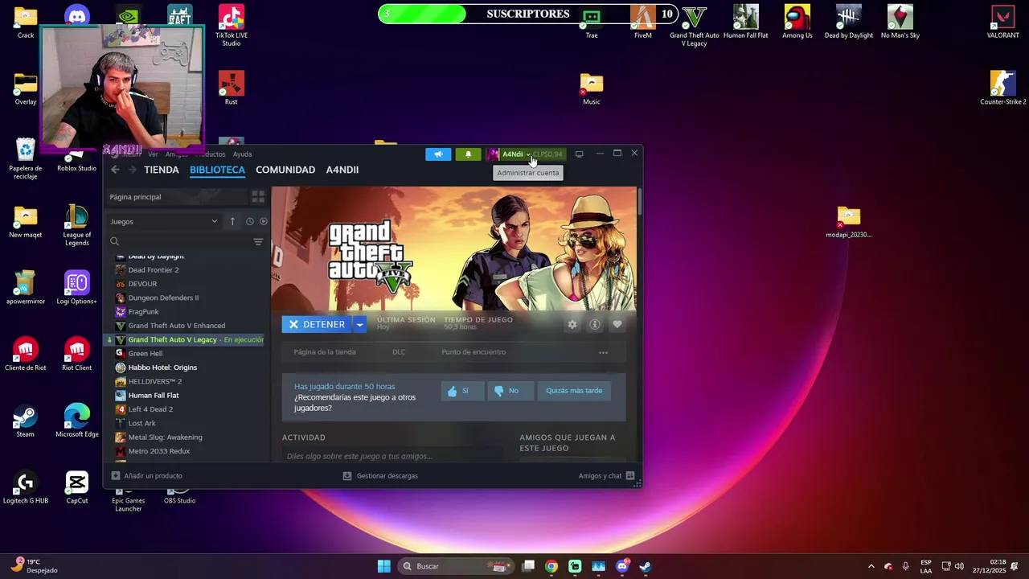Open the Windows Start button
Viewport: 1029px width, 579px height.
click(383, 566)
